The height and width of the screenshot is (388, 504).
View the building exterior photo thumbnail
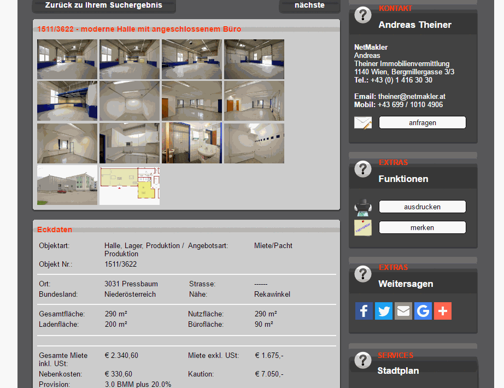pos(67,186)
